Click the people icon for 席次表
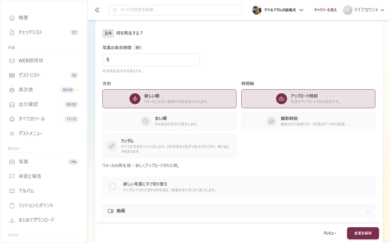Screen dimensions: 390x243 (x=12, y=90)
